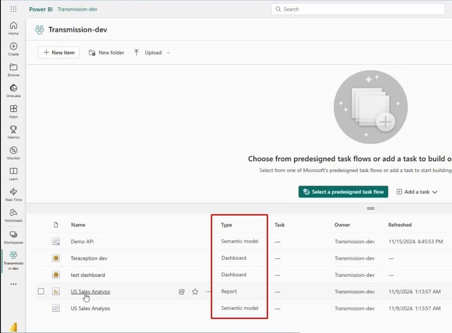Tick the US Sales Analysis report checkbox
The width and height of the screenshot is (452, 333).
(x=41, y=291)
